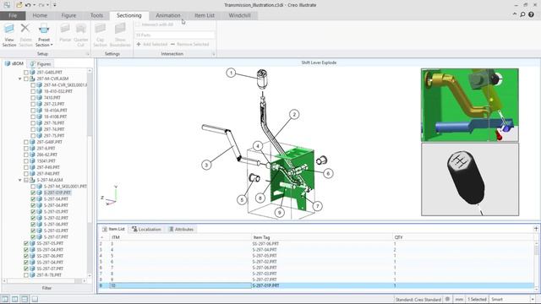
Task: Click the application icon in title bar
Action: pyautogui.click(x=7, y=5)
